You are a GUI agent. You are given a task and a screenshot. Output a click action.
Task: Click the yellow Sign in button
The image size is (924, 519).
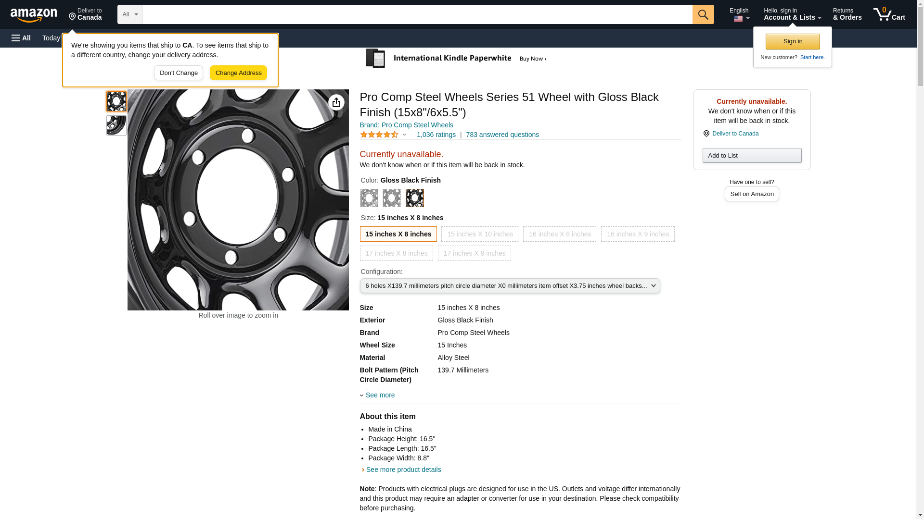tap(792, 41)
